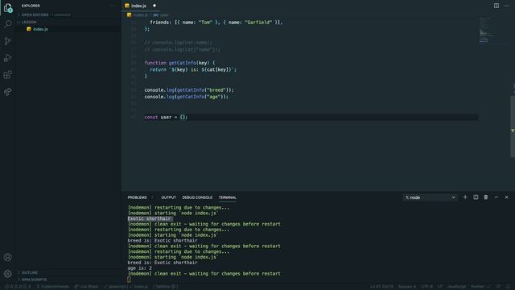Screen dimensions: 515x290
Task: Switch to the Terminal tab
Action: [227, 197]
